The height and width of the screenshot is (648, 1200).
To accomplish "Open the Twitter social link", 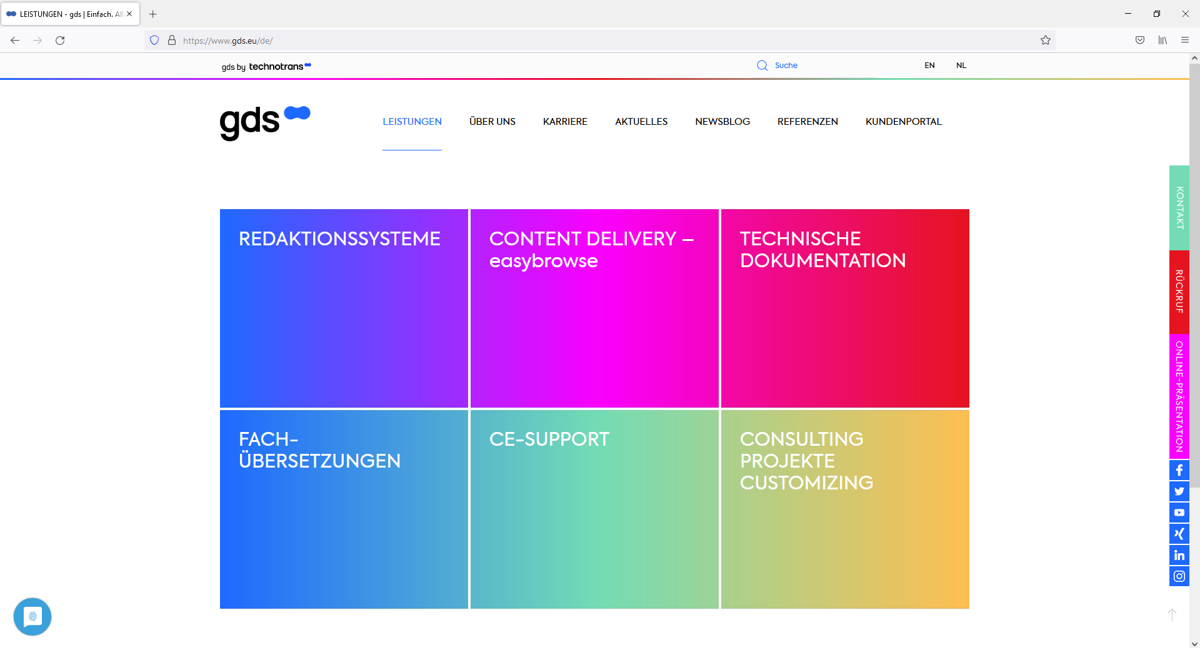I will [1179, 491].
